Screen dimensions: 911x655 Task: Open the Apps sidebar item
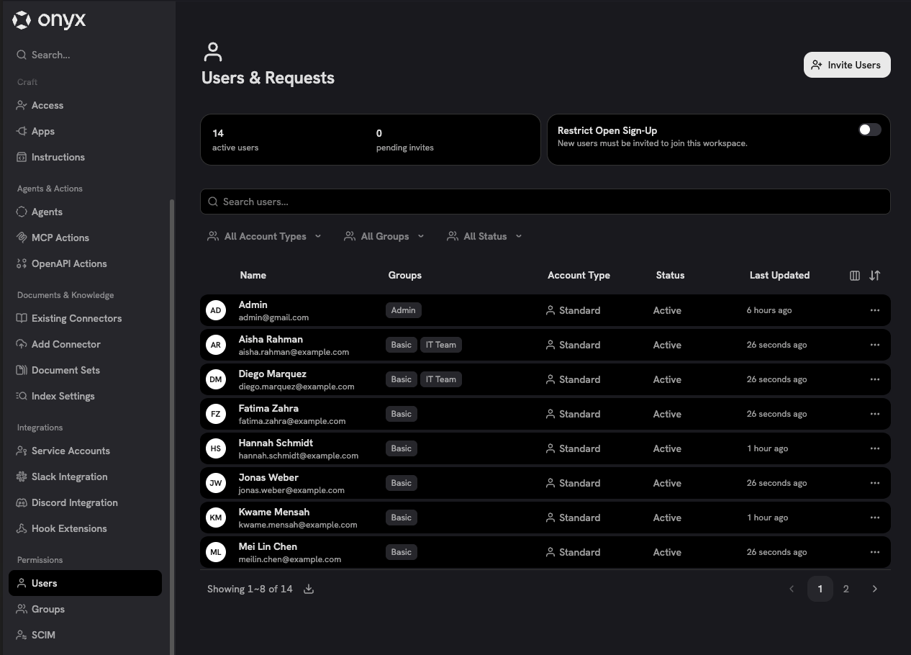click(x=85, y=131)
